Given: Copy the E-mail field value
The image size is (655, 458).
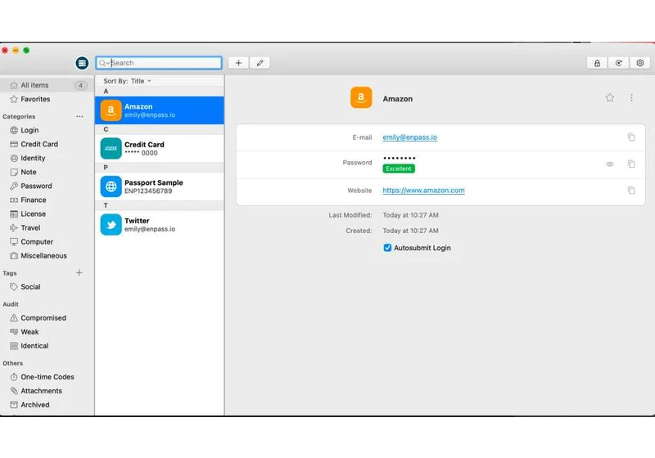Looking at the screenshot, I should (x=631, y=137).
